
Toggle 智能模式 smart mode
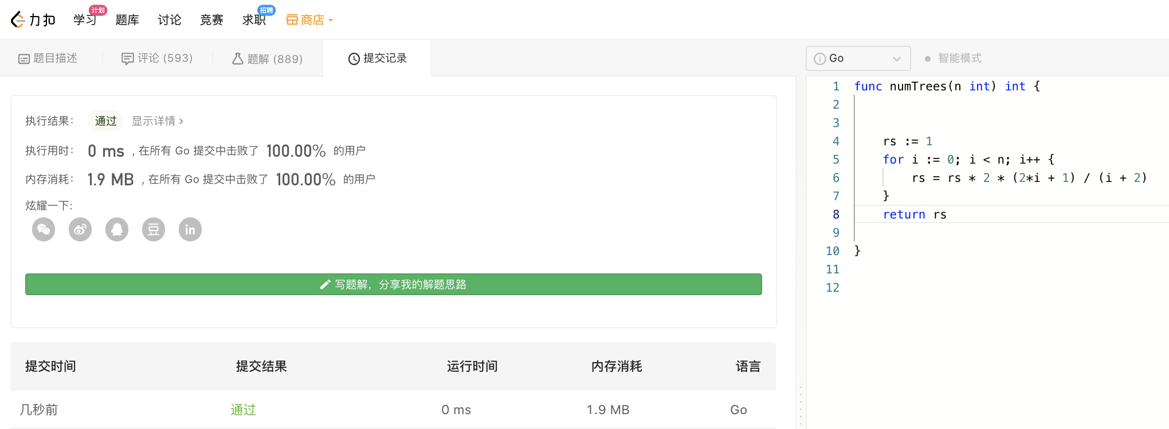(954, 58)
